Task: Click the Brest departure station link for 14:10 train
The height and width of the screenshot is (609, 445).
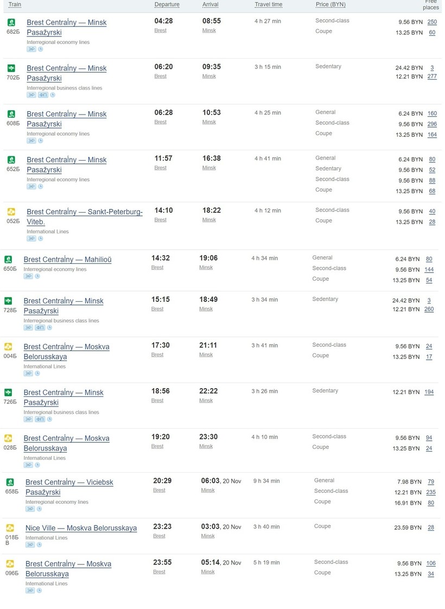Action: pyautogui.click(x=161, y=220)
